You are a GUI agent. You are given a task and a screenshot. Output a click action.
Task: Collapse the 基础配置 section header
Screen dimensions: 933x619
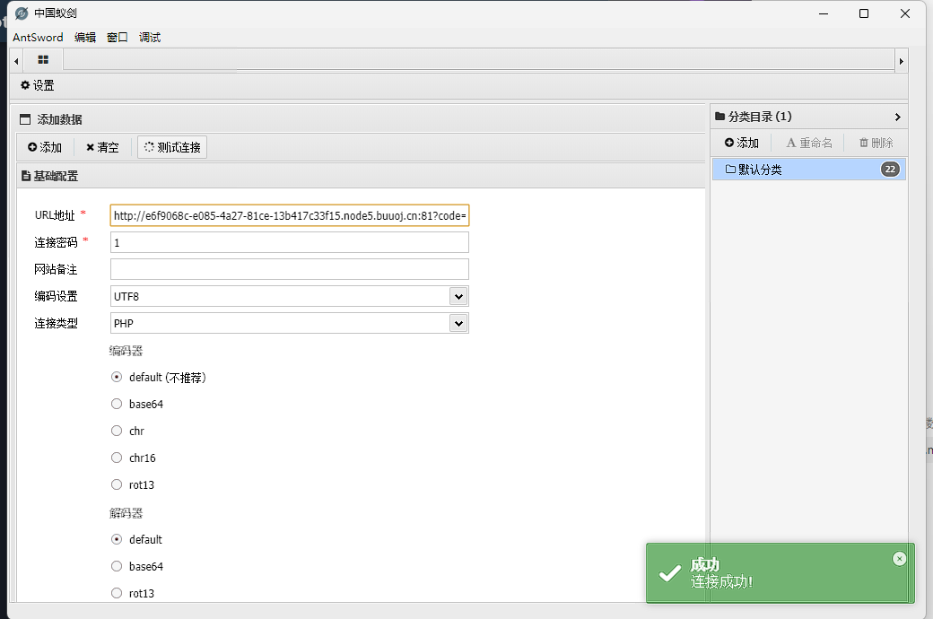(361, 176)
